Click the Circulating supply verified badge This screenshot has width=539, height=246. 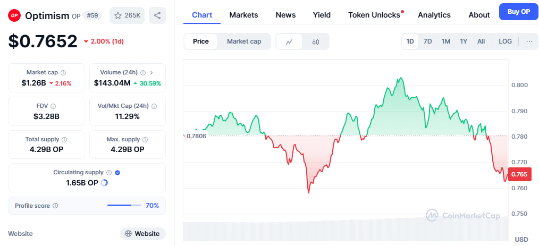tap(117, 173)
